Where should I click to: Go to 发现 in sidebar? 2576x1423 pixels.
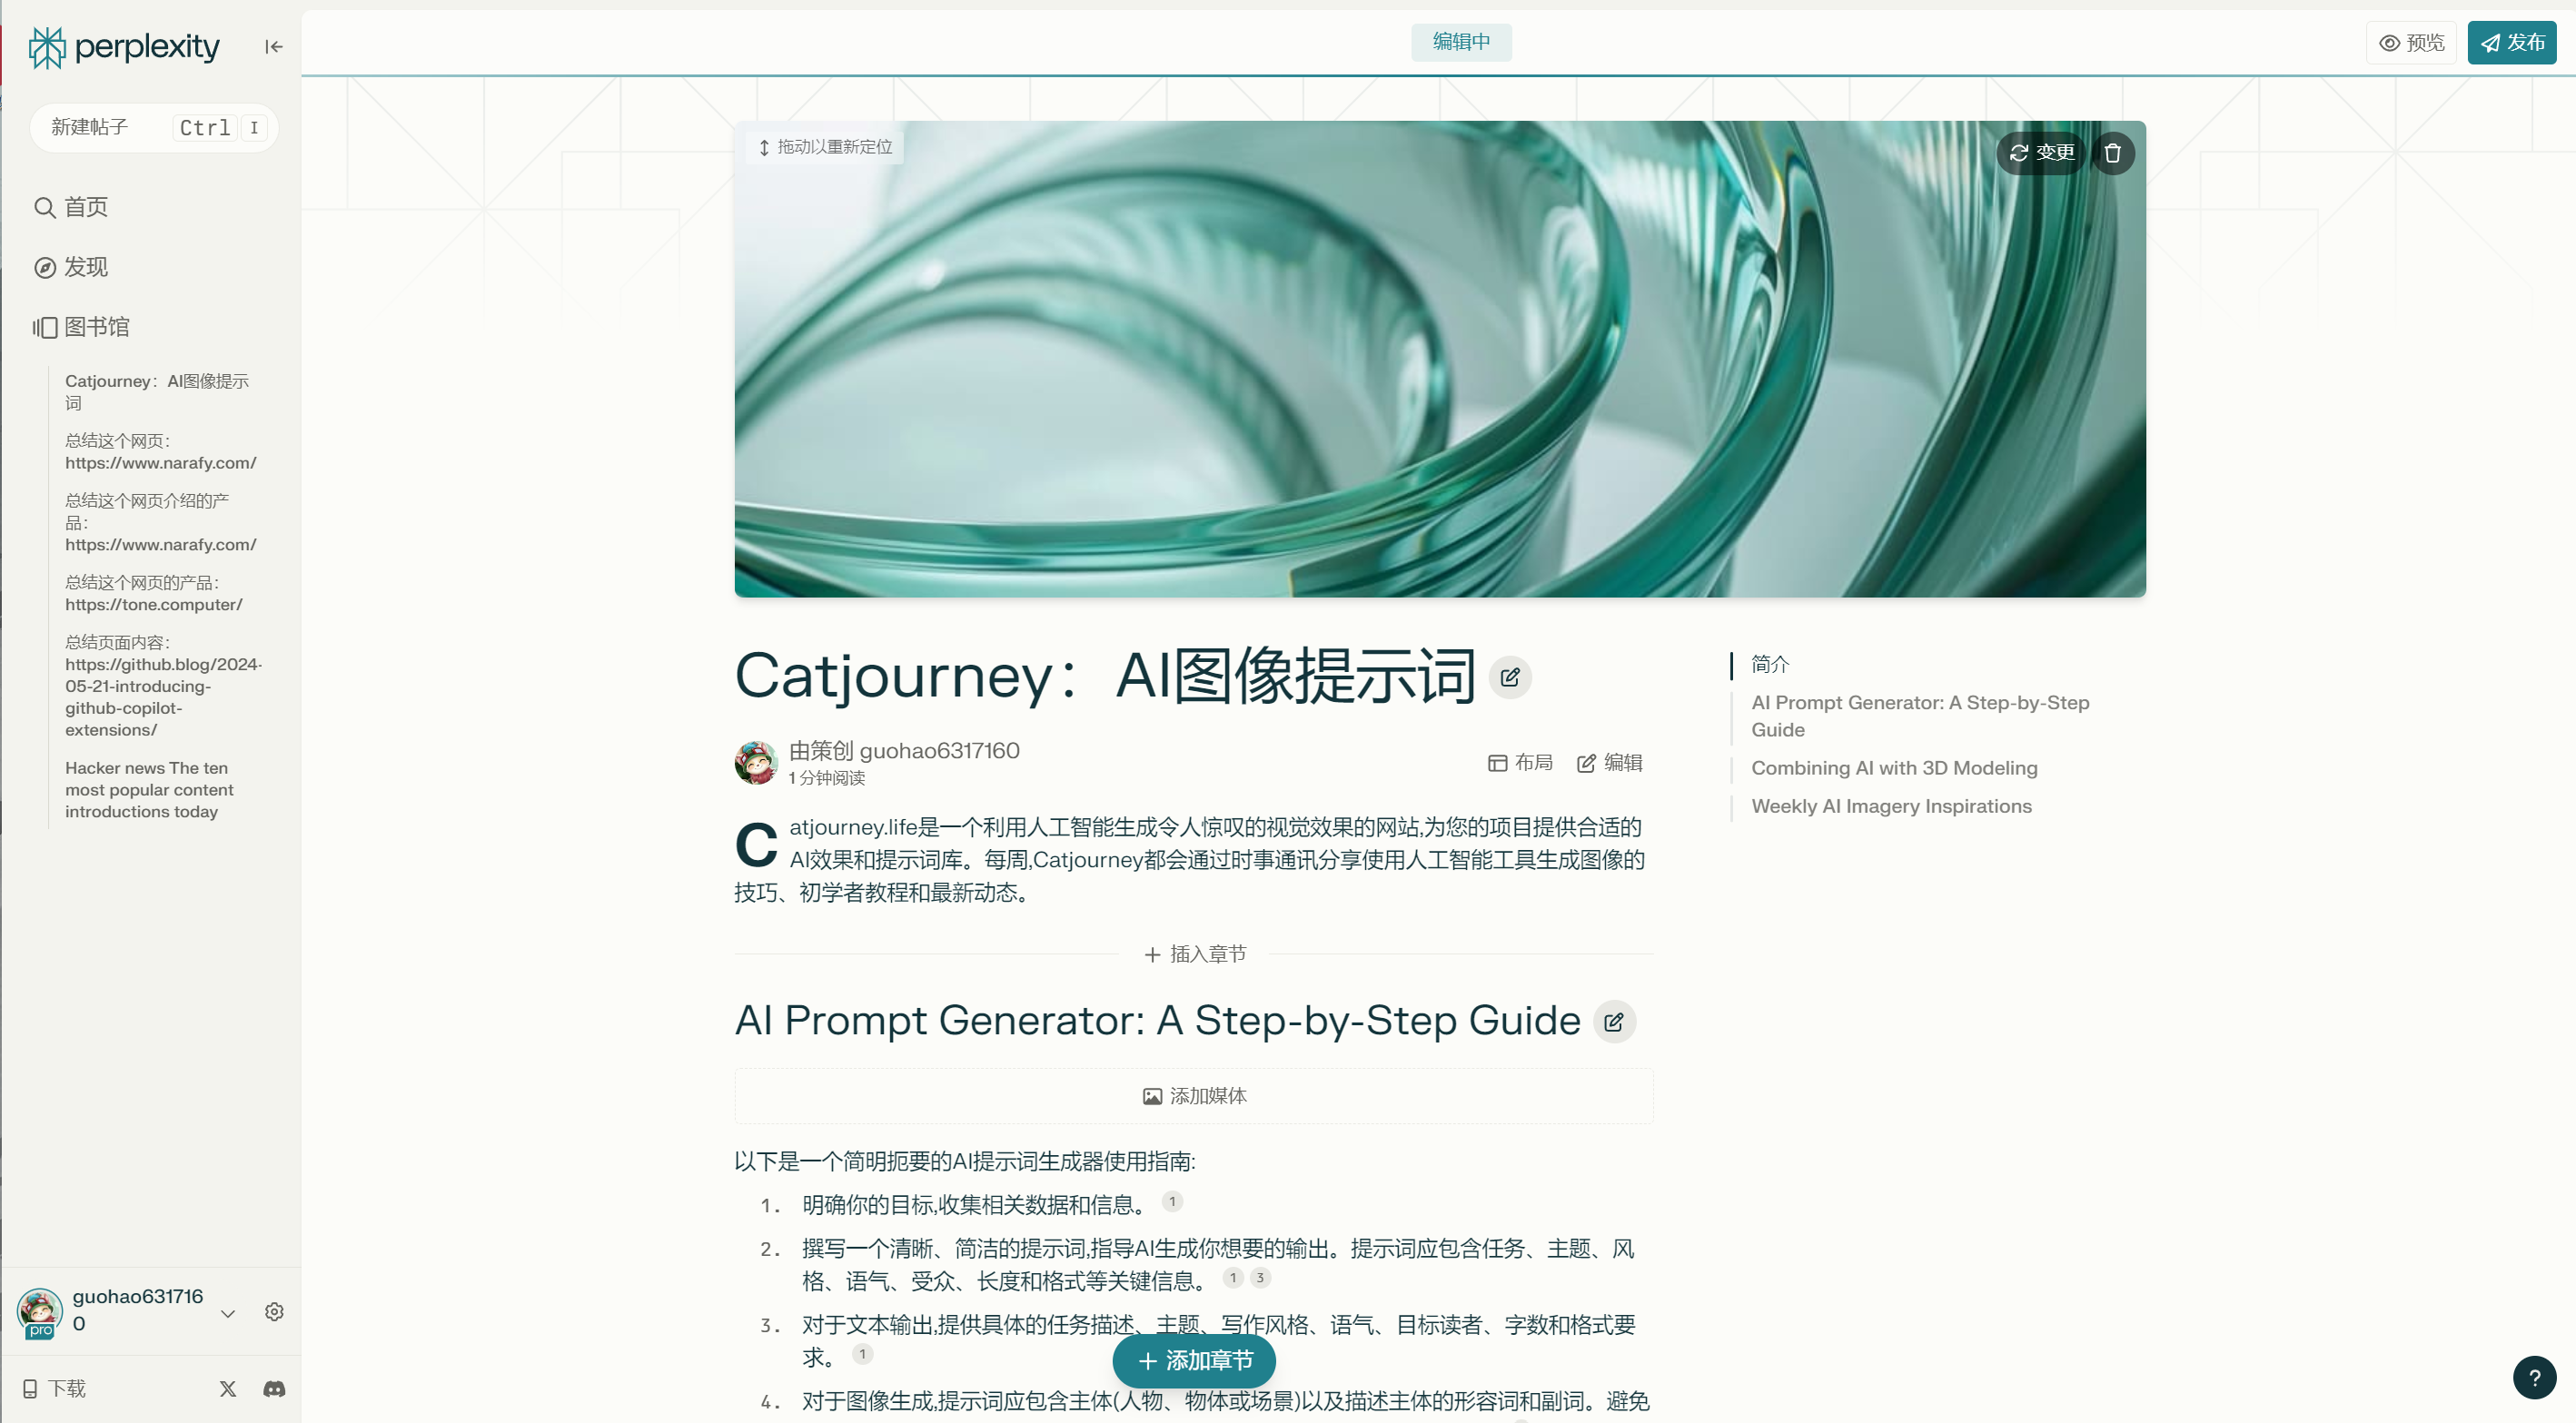[85, 267]
